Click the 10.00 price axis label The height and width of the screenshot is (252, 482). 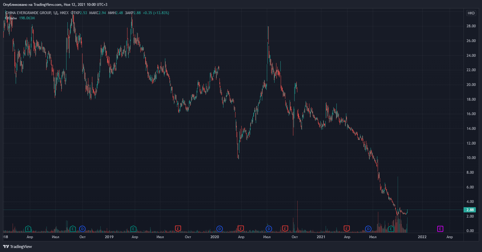471,158
